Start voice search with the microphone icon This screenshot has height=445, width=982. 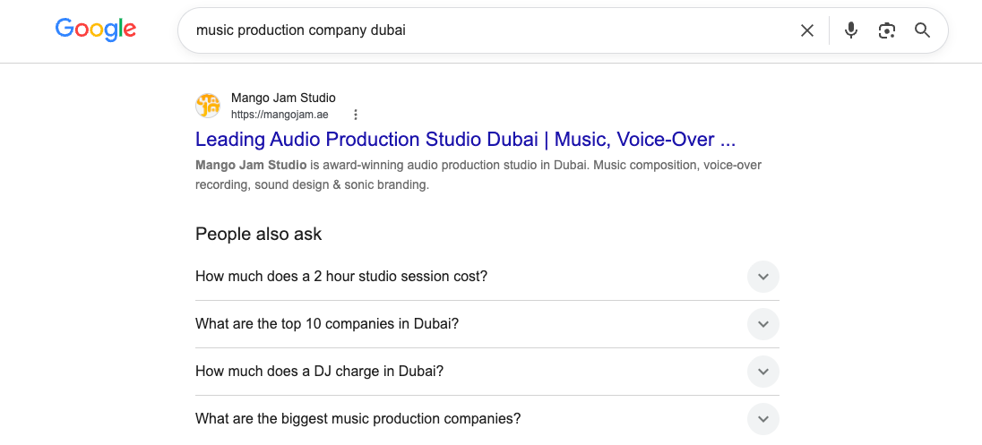[850, 30]
